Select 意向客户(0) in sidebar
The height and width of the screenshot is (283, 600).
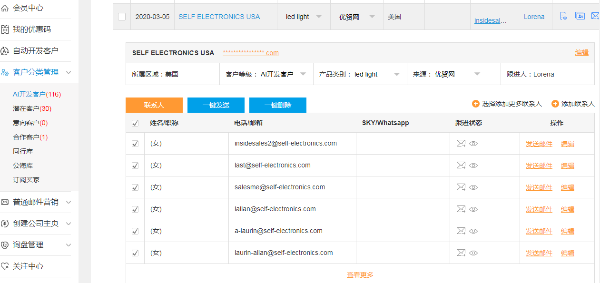click(30, 123)
